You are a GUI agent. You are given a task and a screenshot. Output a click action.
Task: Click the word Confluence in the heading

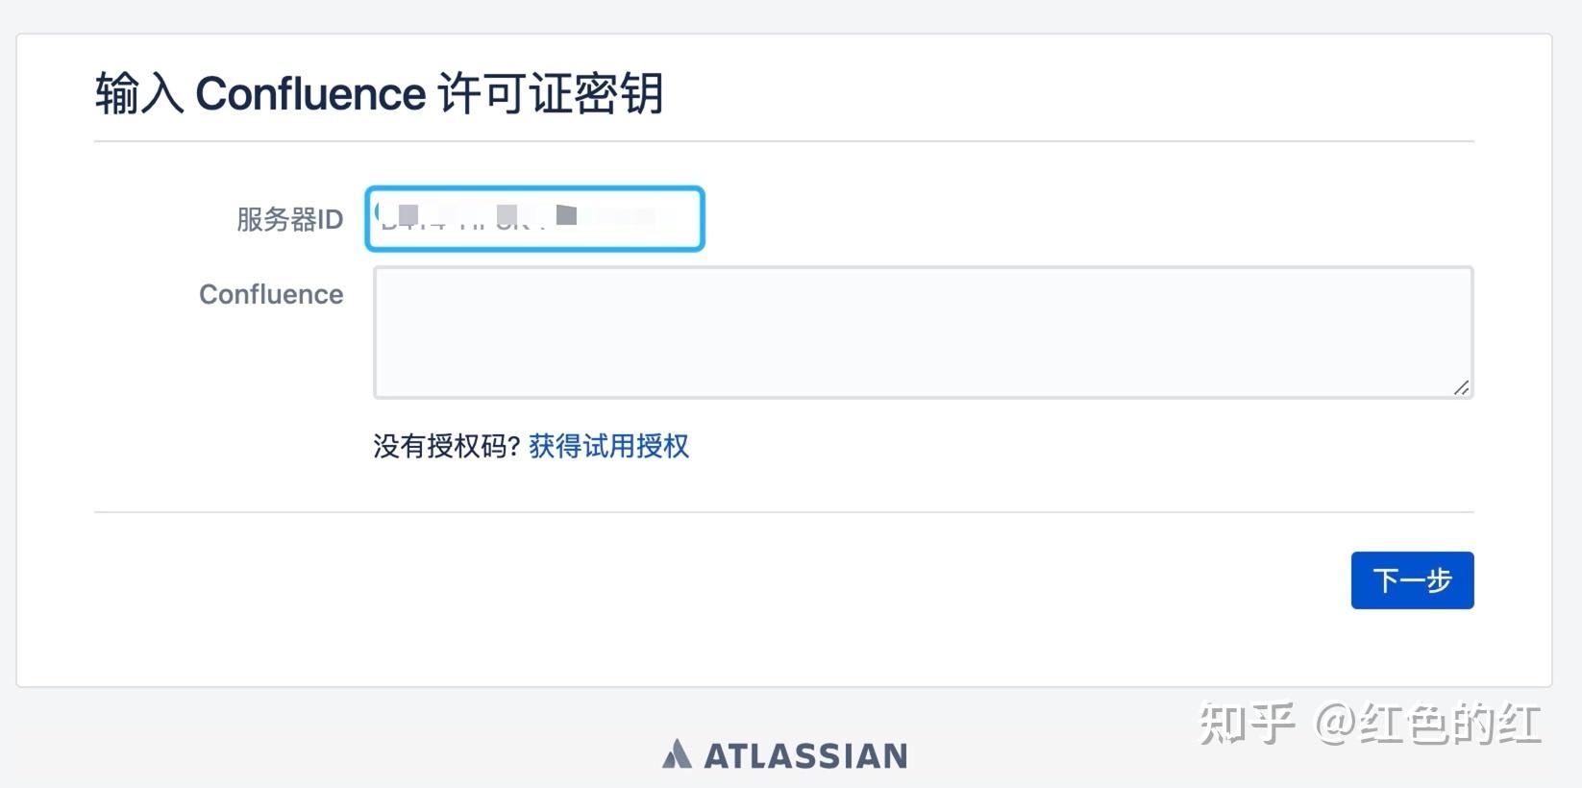(x=310, y=94)
